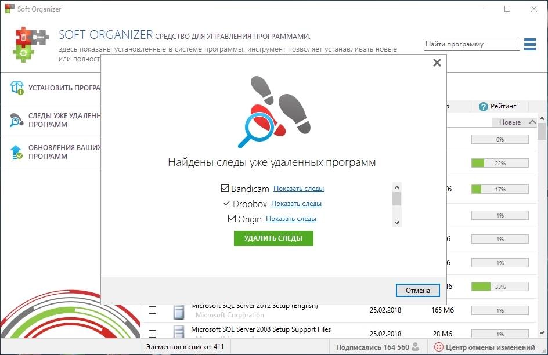Click the 17% rating bar
The height and width of the screenshot is (355, 548).
500,189
